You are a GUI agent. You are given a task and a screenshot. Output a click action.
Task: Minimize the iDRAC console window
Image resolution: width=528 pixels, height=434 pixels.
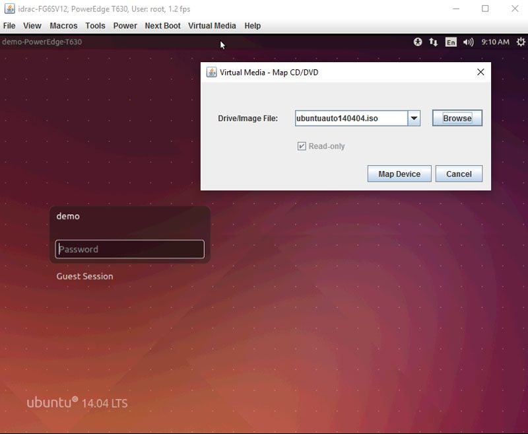pyautogui.click(x=456, y=9)
